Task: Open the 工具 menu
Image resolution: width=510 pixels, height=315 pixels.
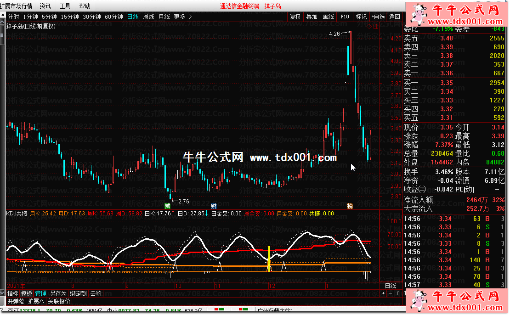Action: (65, 6)
